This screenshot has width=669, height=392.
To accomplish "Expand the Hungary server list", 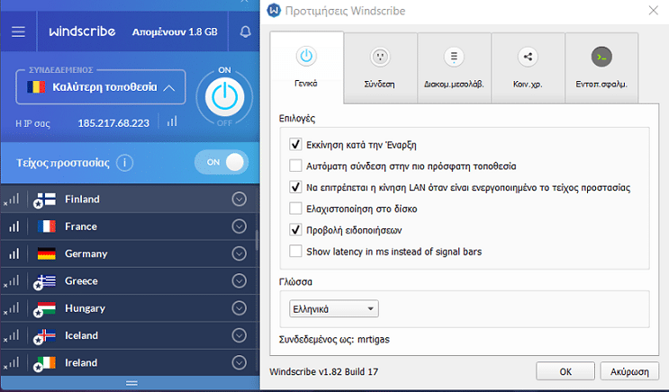I will (239, 308).
